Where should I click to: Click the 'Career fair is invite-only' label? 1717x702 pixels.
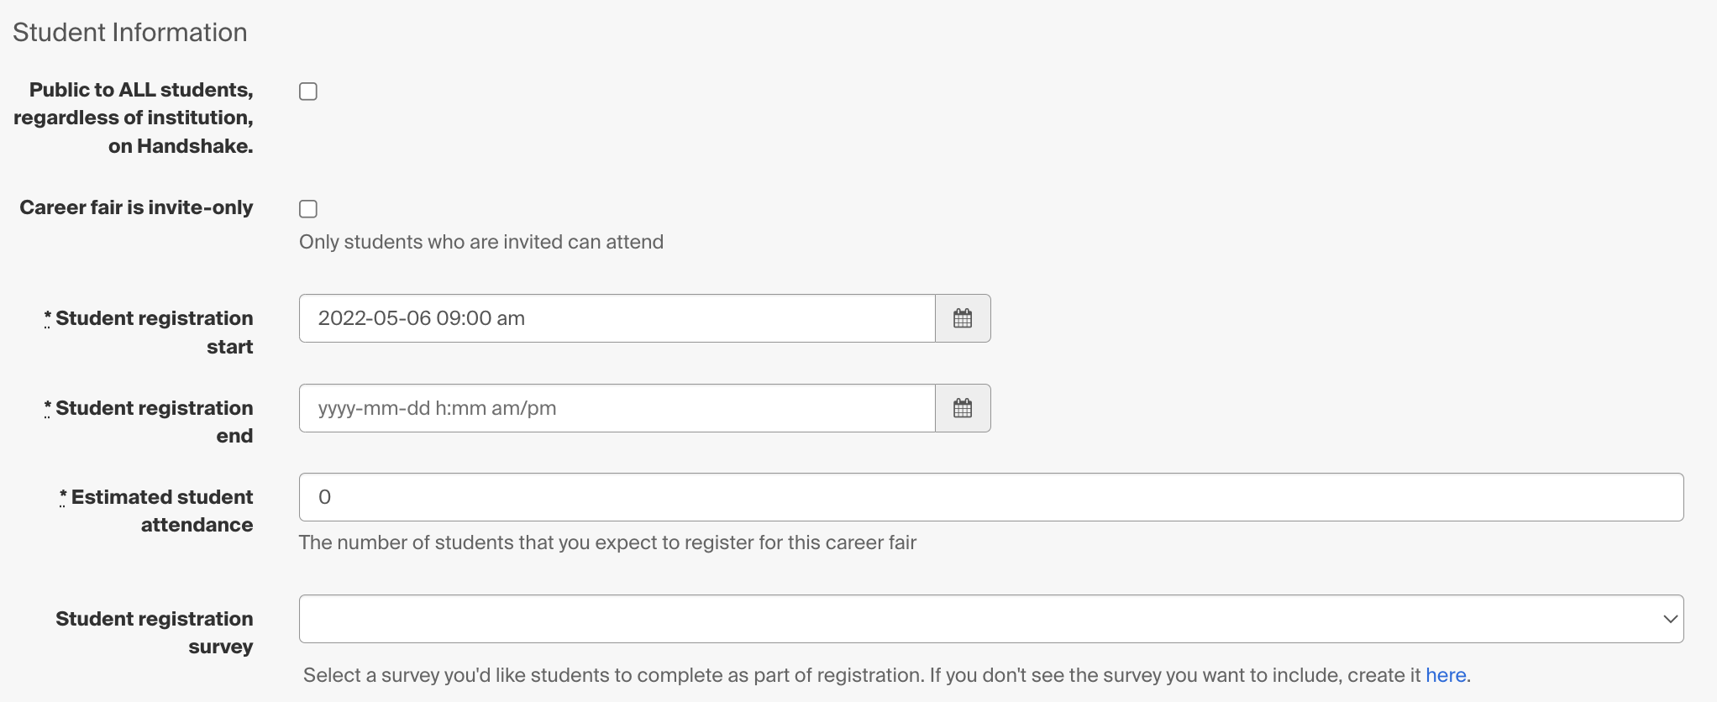[136, 207]
